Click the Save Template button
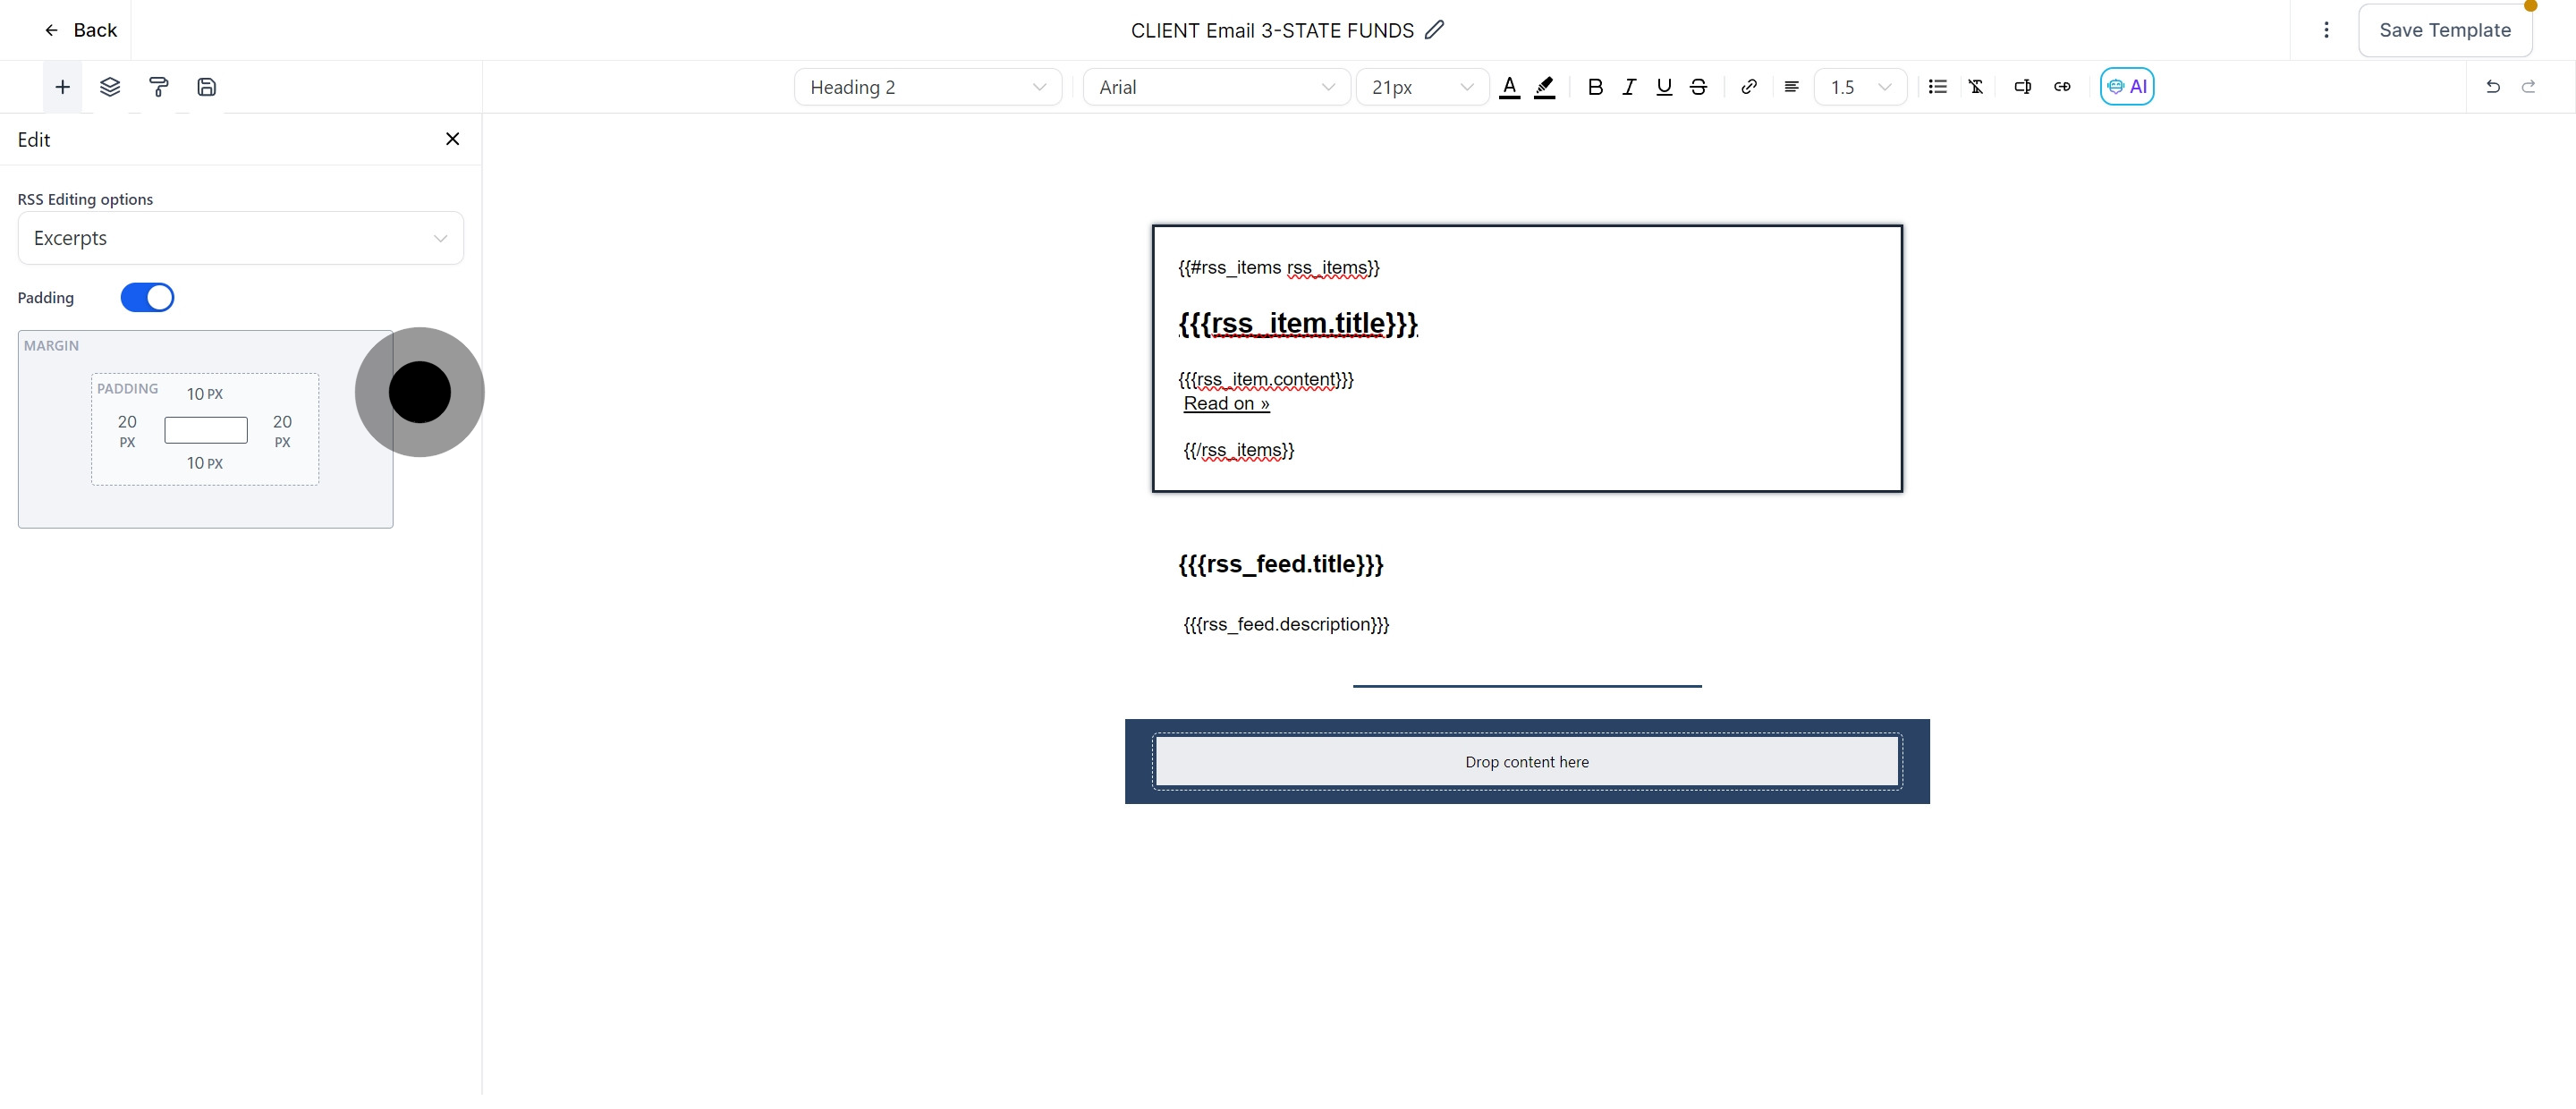The height and width of the screenshot is (1109, 2576). coord(2444,30)
